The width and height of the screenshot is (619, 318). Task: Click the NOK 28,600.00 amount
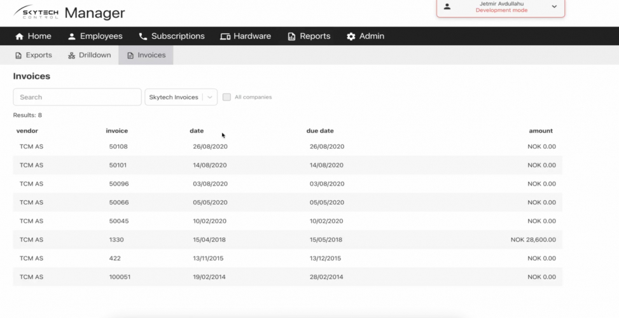coord(533,240)
